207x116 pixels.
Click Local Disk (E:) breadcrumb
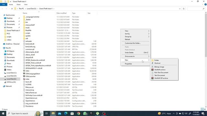[x=31, y=9]
